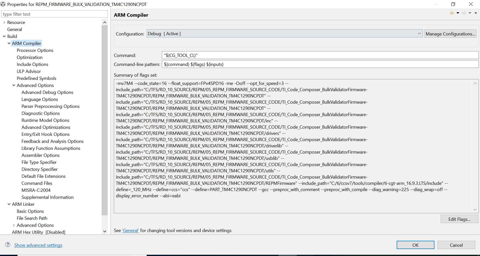Click the Manage Configurations button
Screen dimensions: 480x256
click(x=450, y=34)
